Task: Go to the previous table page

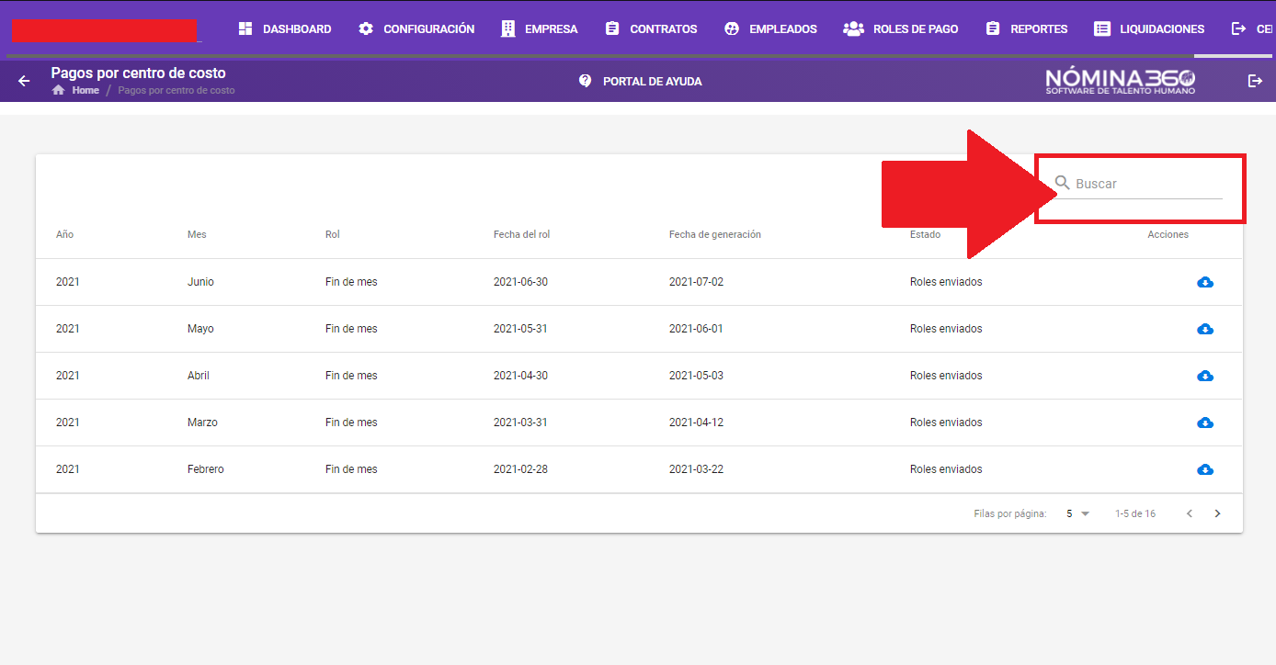Action: coord(1189,513)
